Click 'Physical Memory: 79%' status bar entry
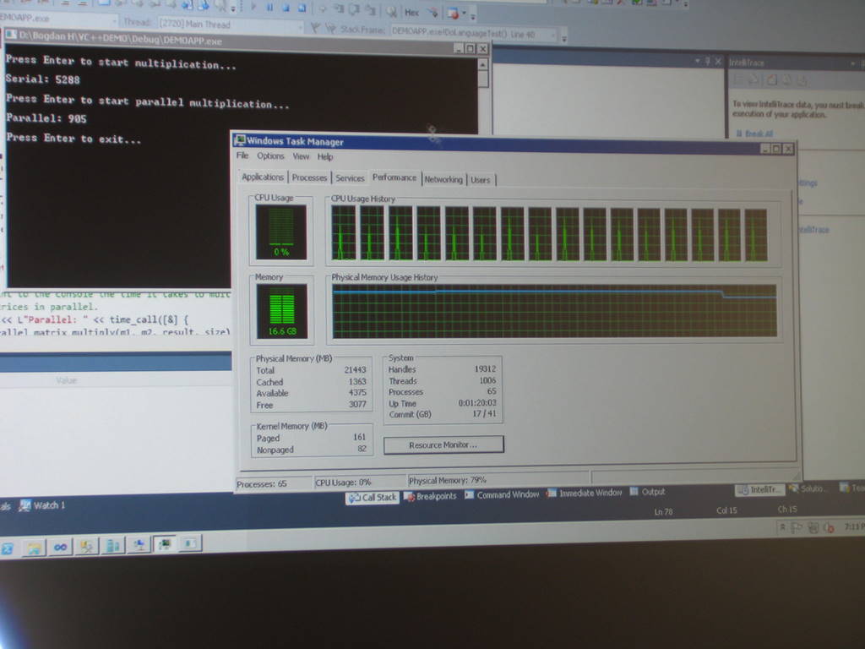The height and width of the screenshot is (649, 865). pos(448,481)
